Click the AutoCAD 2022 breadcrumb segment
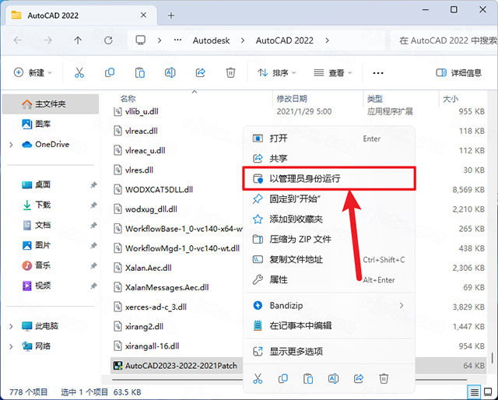 point(285,40)
